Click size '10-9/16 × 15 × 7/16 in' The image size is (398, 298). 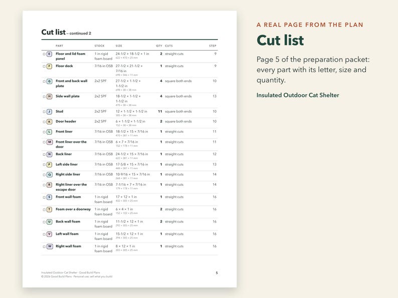click(x=133, y=174)
